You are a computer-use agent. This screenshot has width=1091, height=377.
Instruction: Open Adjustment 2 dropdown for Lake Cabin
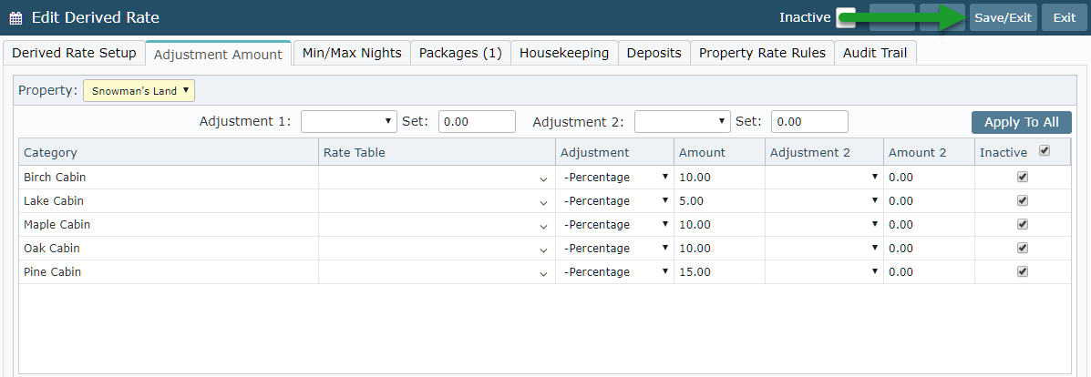[x=825, y=201]
